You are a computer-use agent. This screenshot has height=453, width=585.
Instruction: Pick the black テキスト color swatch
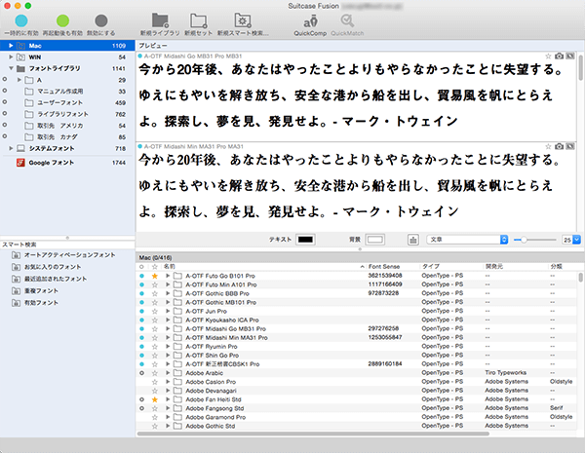pos(305,240)
